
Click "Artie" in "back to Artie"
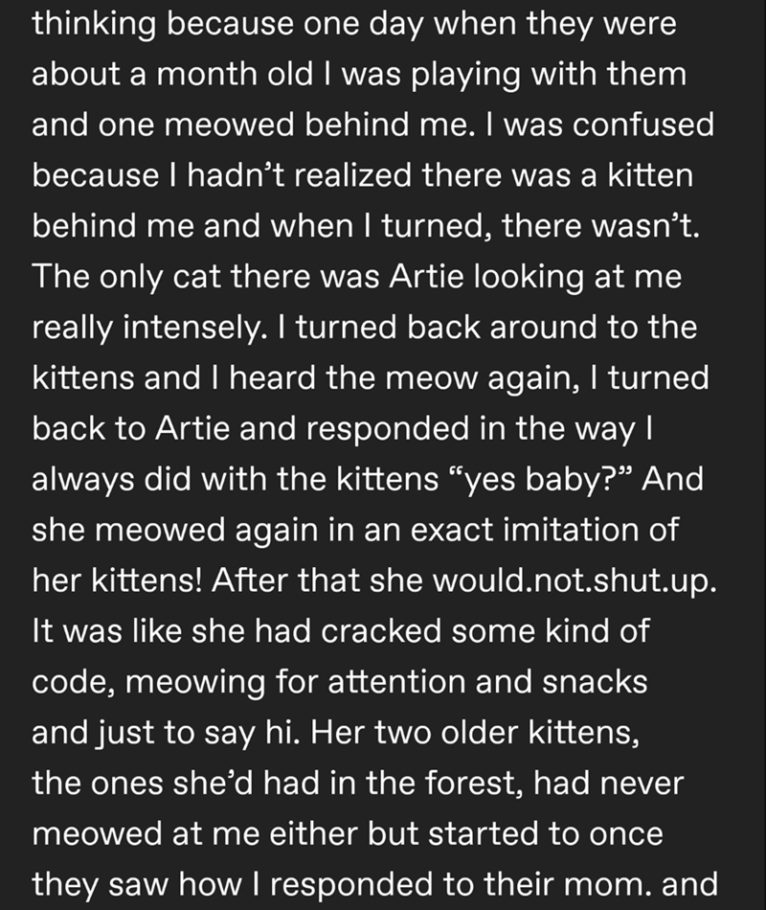click(191, 428)
